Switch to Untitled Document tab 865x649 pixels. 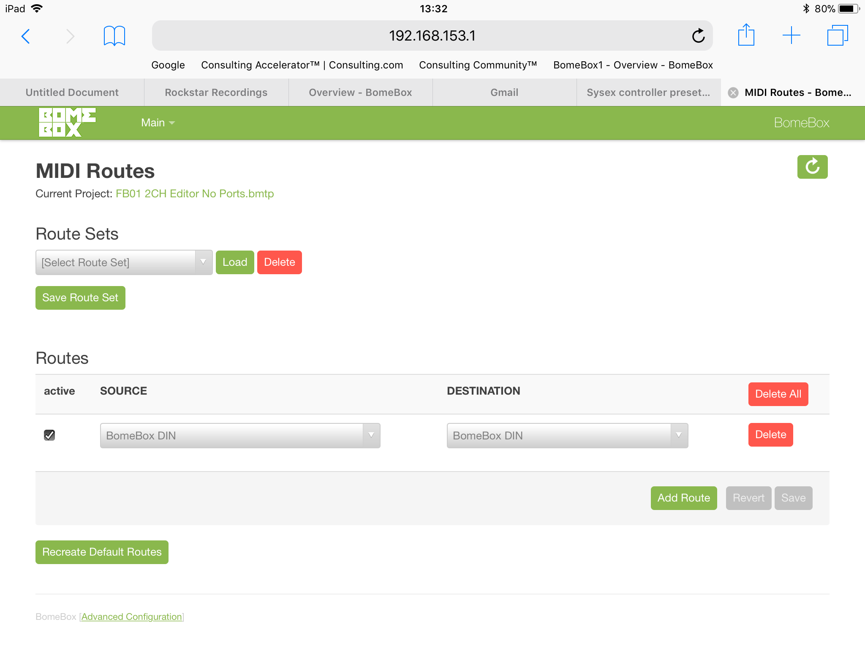point(72,93)
